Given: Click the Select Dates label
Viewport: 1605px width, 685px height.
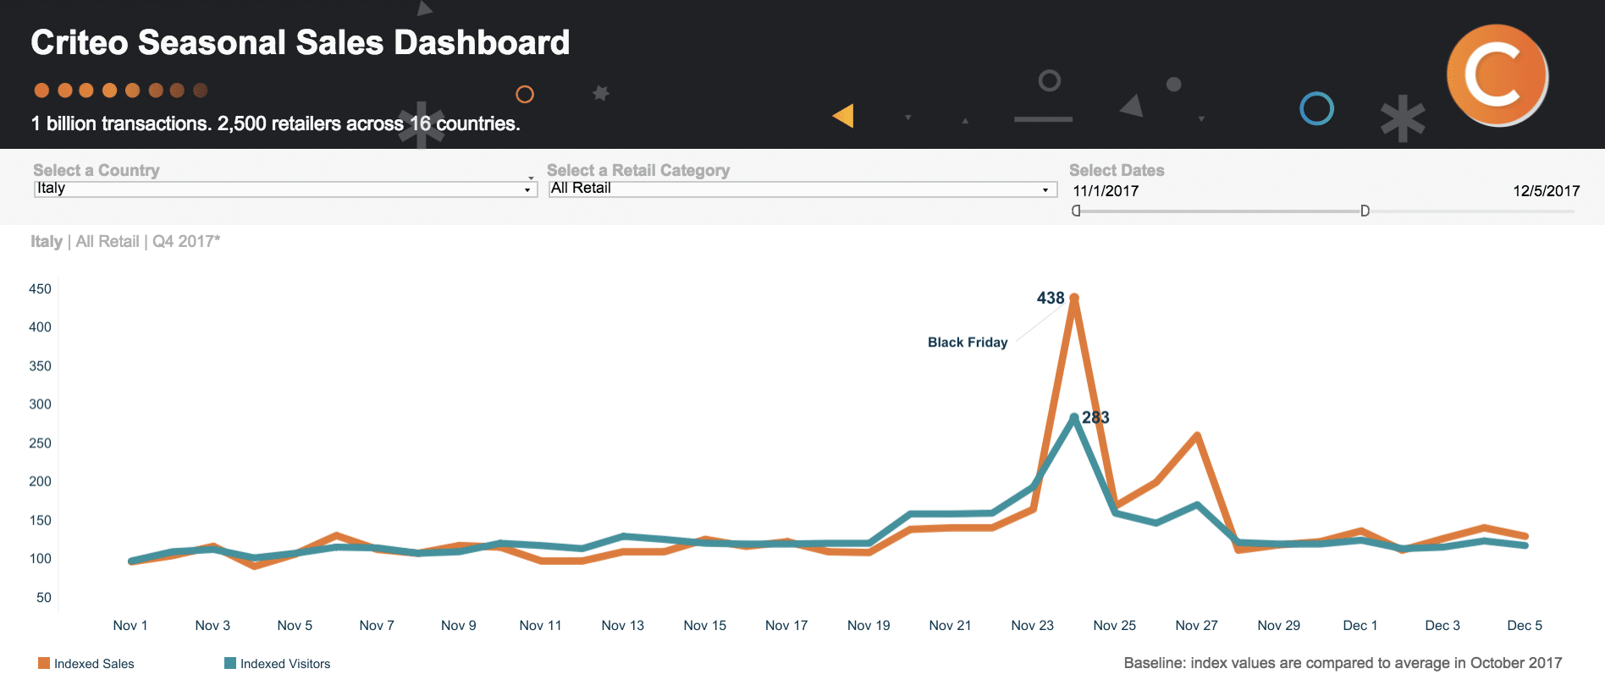Looking at the screenshot, I should (1117, 170).
